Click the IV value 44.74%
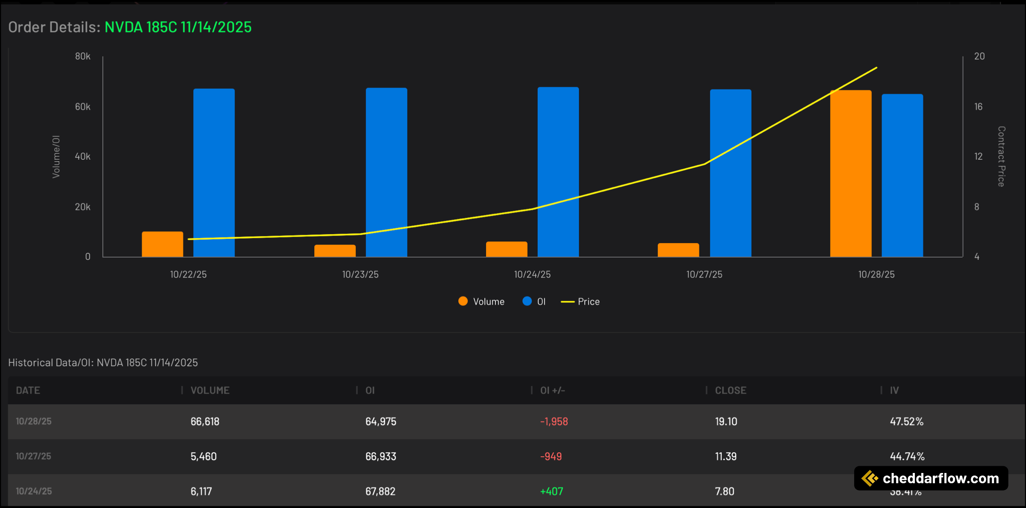This screenshot has width=1026, height=508. [x=907, y=457]
